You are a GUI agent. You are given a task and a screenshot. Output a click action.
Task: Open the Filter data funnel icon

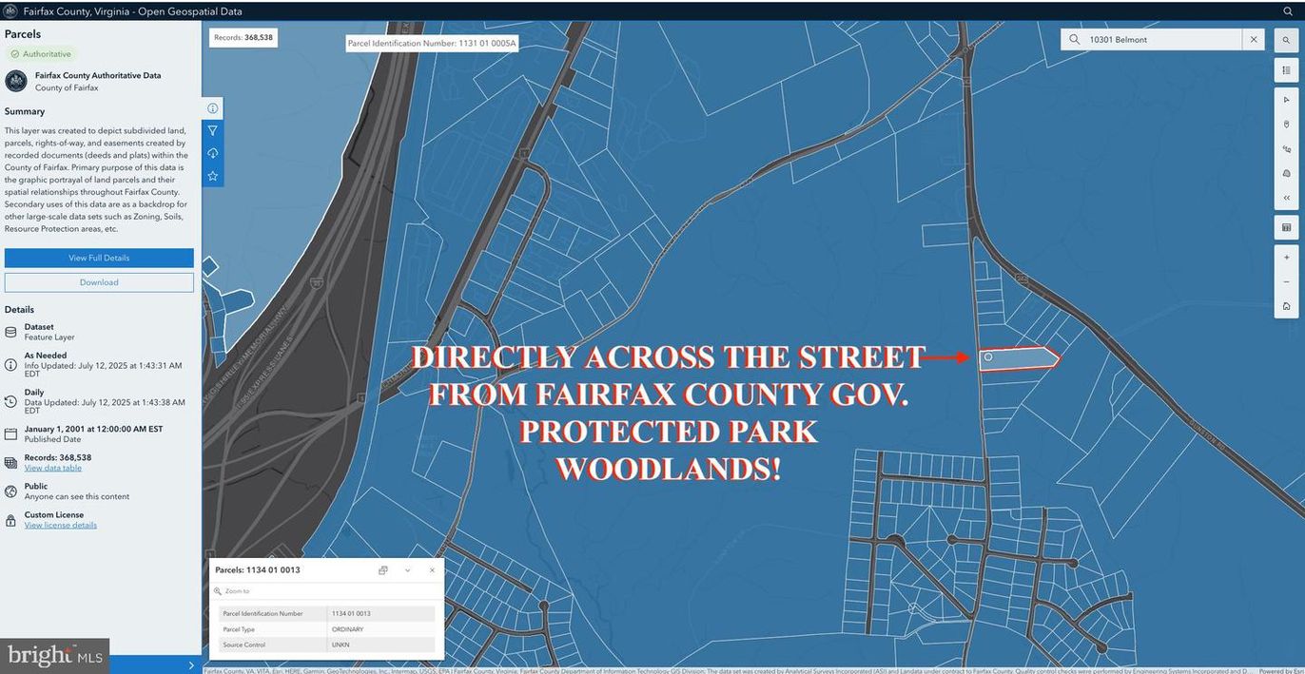[212, 131]
